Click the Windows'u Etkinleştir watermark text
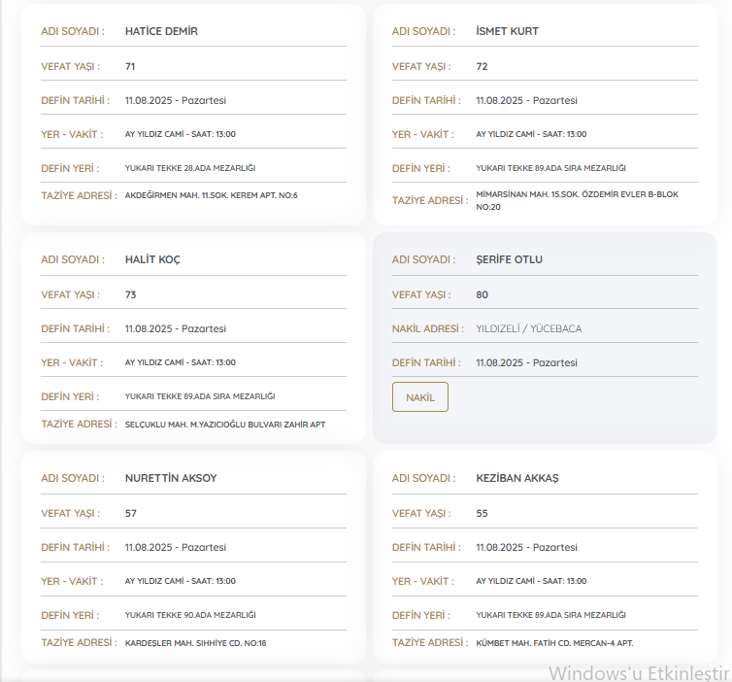The image size is (732, 682). tap(638, 672)
